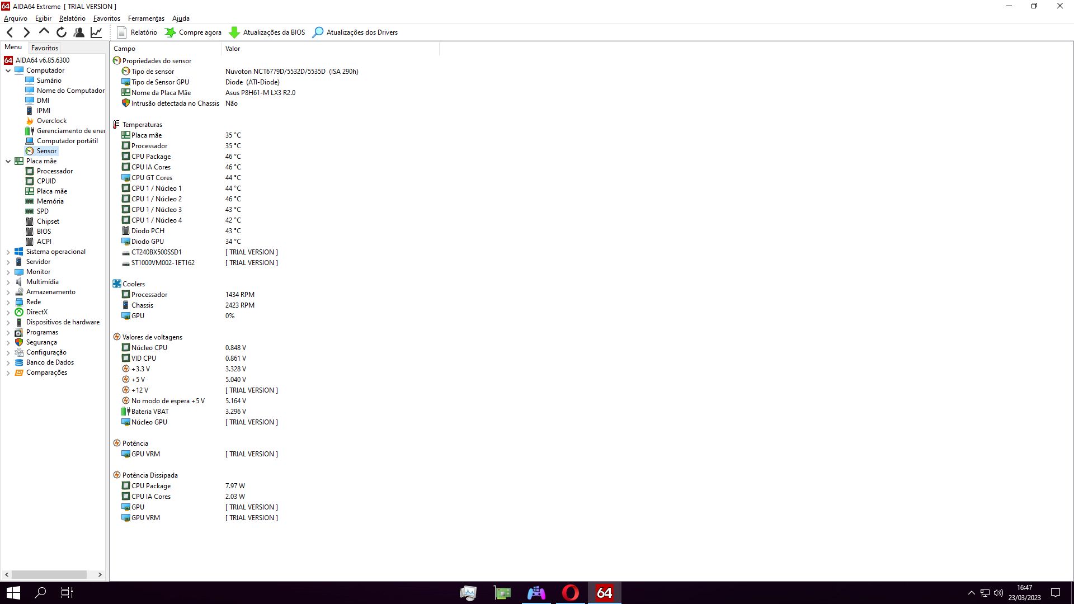
Task: Go up one level with the Up arrow
Action: pos(44,32)
